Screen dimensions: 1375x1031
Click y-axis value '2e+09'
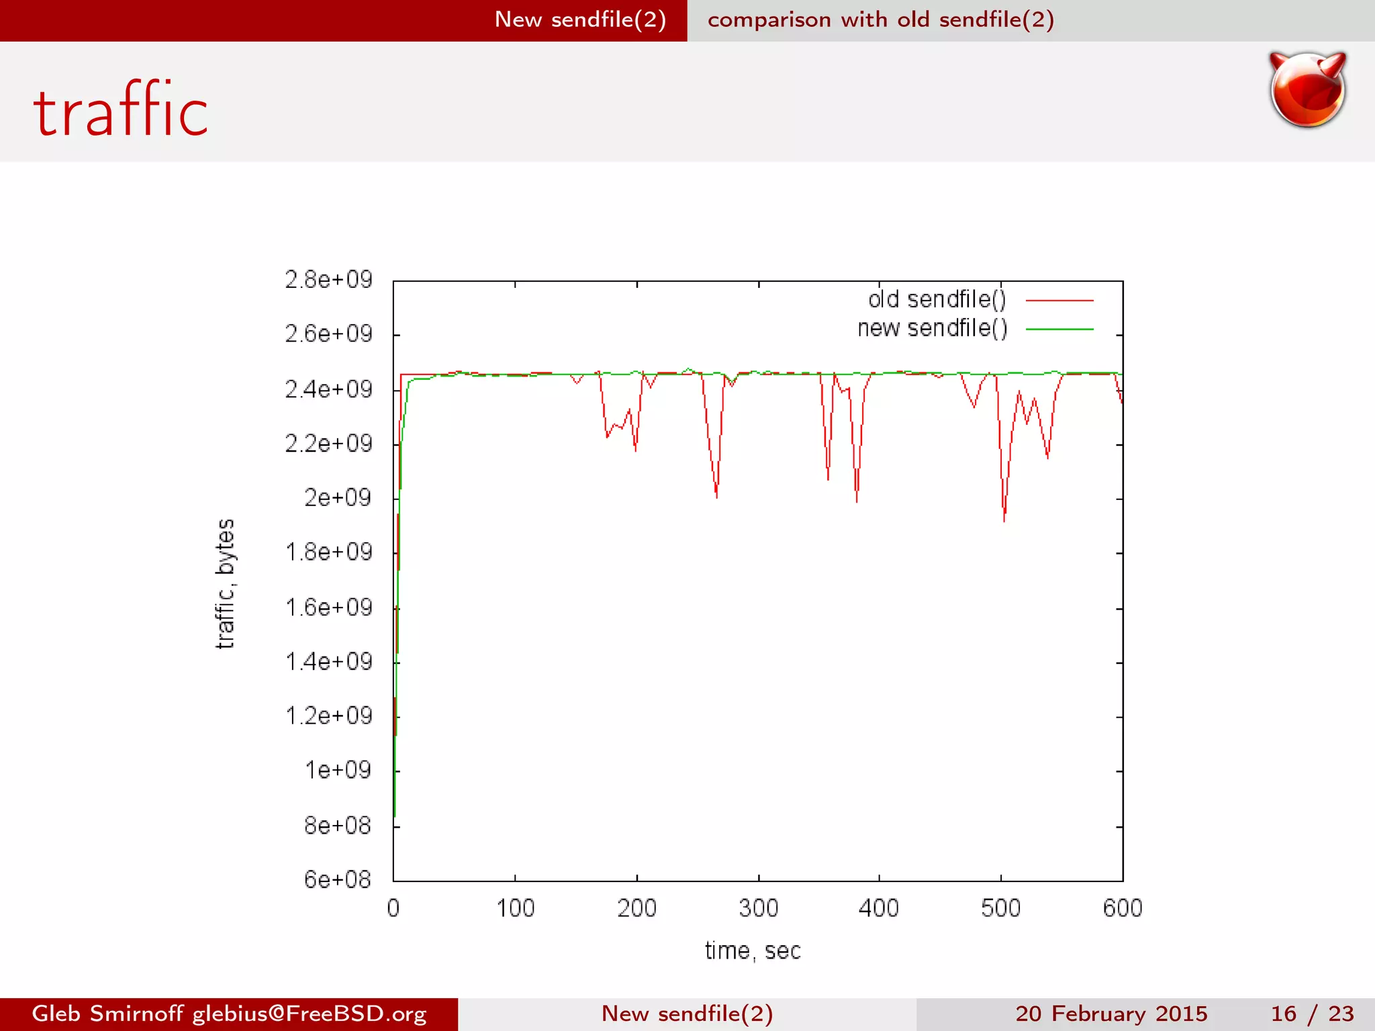click(338, 498)
